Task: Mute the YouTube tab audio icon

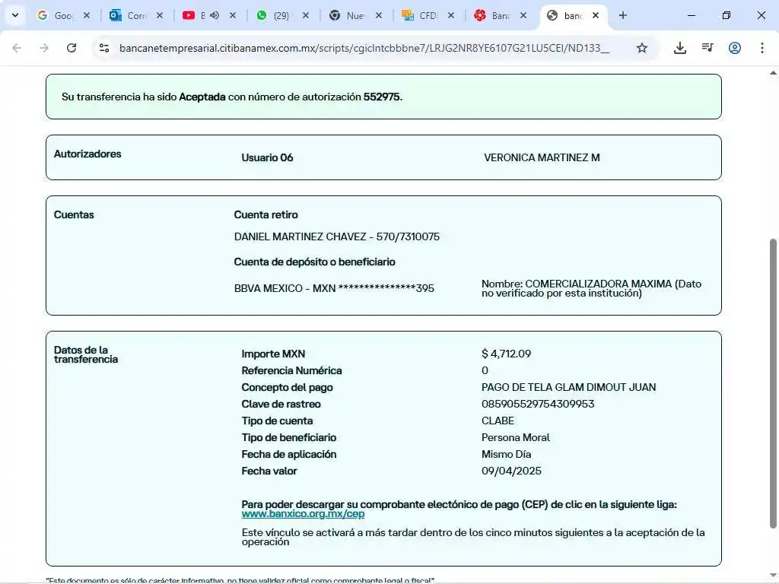Action: pos(214,15)
